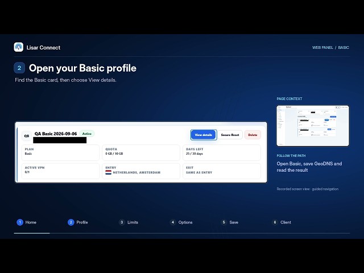
Task: Click the View details button
Action: (x=204, y=135)
